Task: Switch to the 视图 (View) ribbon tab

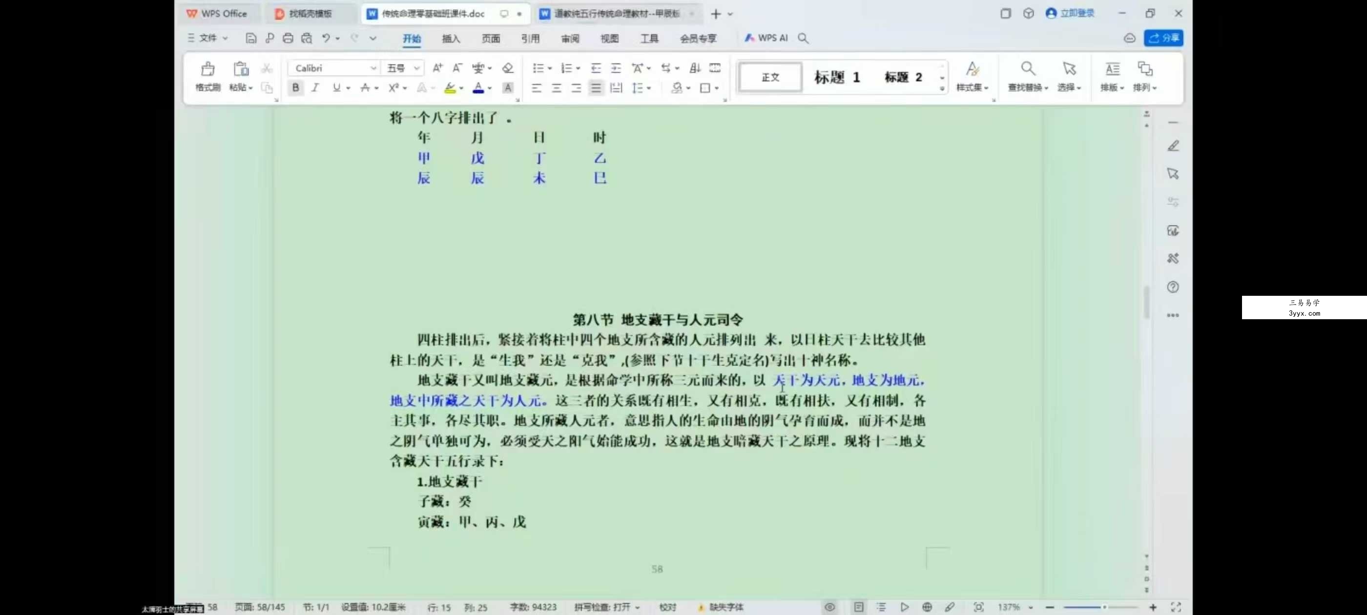Action: click(609, 38)
